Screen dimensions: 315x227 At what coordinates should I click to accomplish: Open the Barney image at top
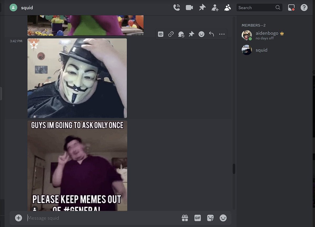pyautogui.click(x=86, y=25)
